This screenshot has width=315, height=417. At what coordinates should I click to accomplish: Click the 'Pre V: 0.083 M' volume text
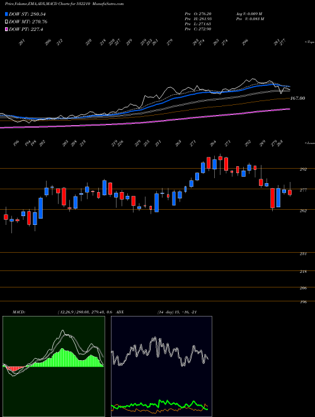(x=249, y=19)
